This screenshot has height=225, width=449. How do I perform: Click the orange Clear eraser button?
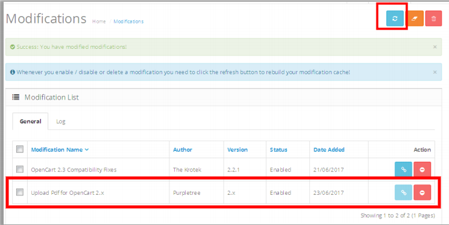click(415, 18)
